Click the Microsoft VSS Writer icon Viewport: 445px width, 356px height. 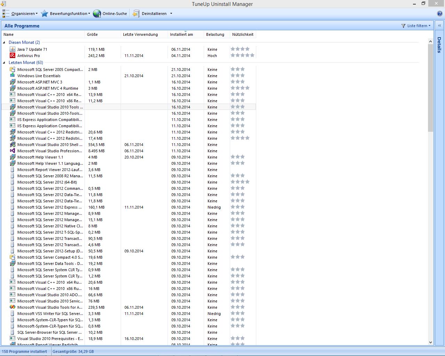13,314
